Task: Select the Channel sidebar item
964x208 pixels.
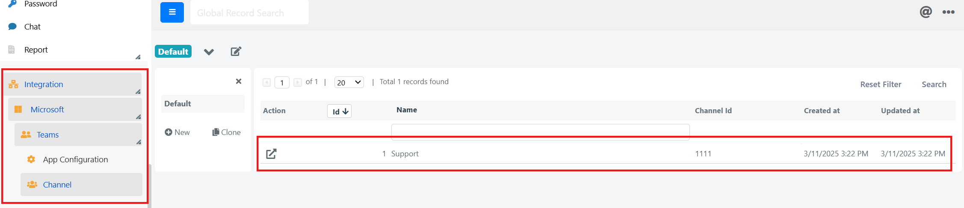Action: (x=81, y=185)
